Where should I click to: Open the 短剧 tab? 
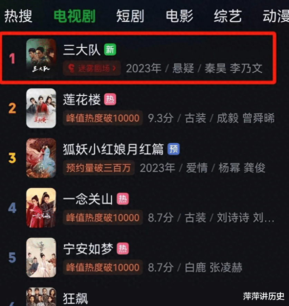point(131,16)
